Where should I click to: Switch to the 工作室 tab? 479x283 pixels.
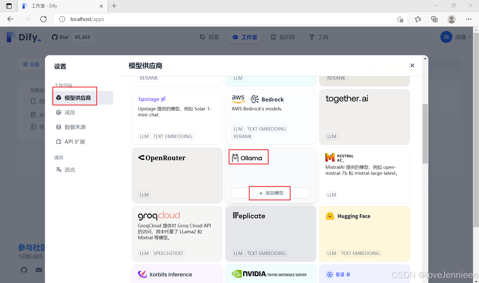coord(245,37)
